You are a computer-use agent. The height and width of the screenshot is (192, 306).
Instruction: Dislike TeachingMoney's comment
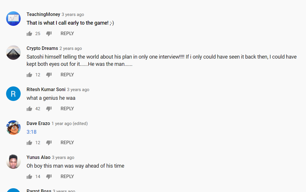click(49, 34)
